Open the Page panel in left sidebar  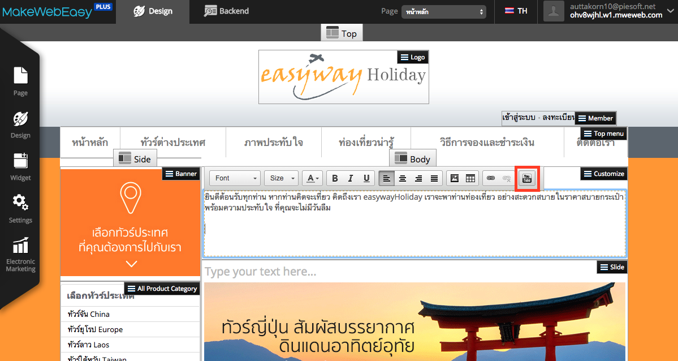[20, 81]
